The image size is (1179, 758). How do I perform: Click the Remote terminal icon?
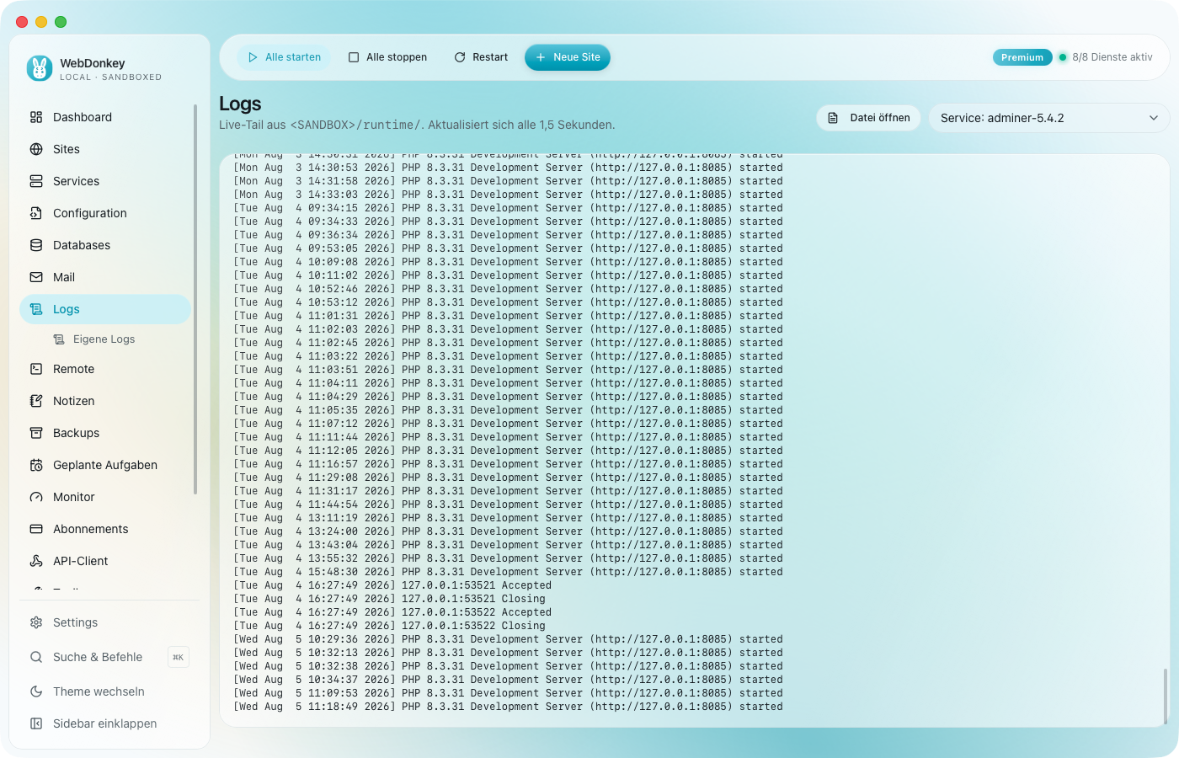click(36, 369)
